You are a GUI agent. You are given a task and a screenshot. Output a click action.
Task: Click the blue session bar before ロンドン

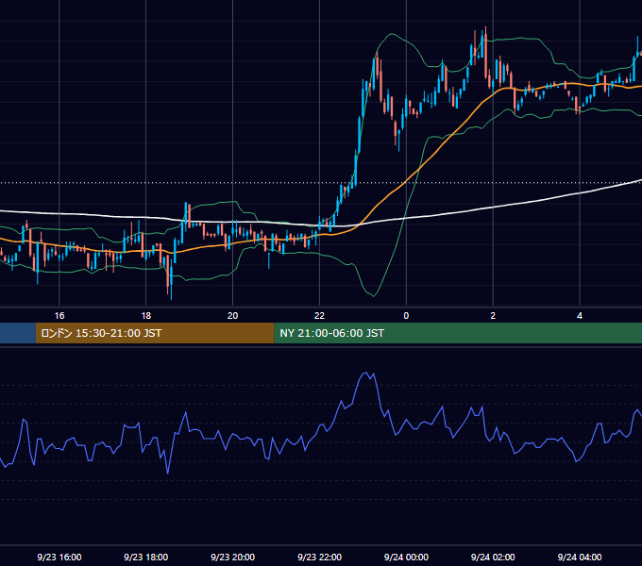(18, 333)
